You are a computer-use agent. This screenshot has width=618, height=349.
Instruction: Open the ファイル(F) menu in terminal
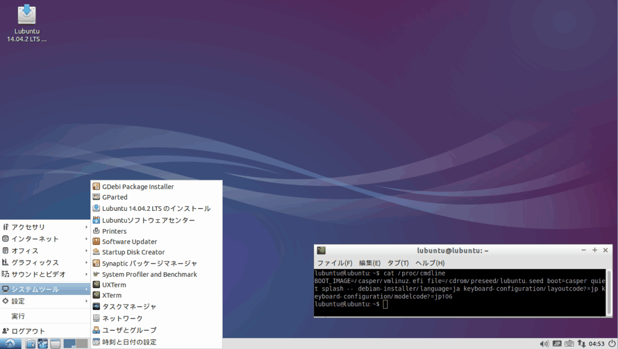point(335,263)
